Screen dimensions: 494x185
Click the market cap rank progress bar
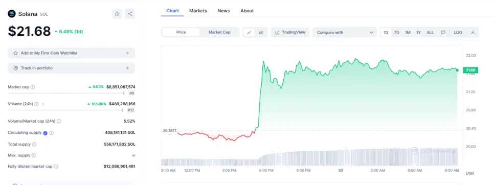[66, 93]
